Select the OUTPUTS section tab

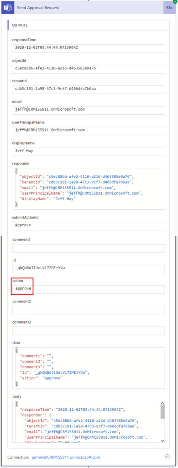pyautogui.click(x=20, y=26)
